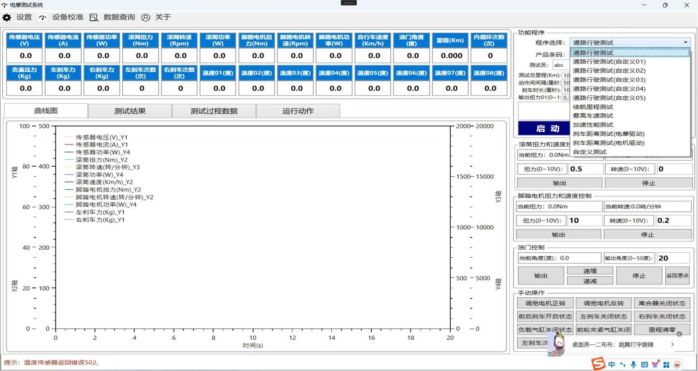This screenshot has height=371, width=698.
Task: Click the microphone voice input icon
Action: [x=633, y=364]
